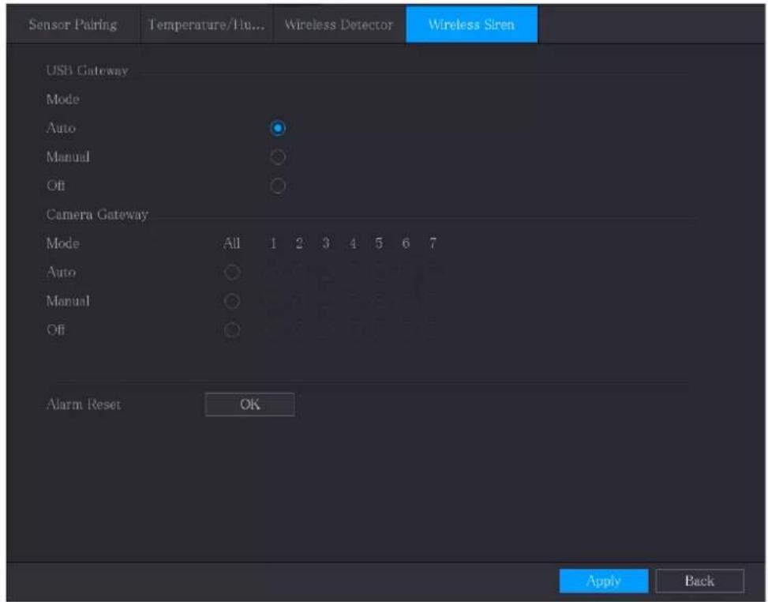Switch to the Sensor Pairing tab
This screenshot has height=602, width=768.
73,24
